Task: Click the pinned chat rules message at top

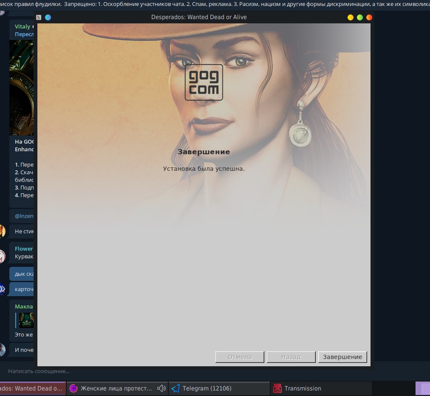Action: point(215,4)
